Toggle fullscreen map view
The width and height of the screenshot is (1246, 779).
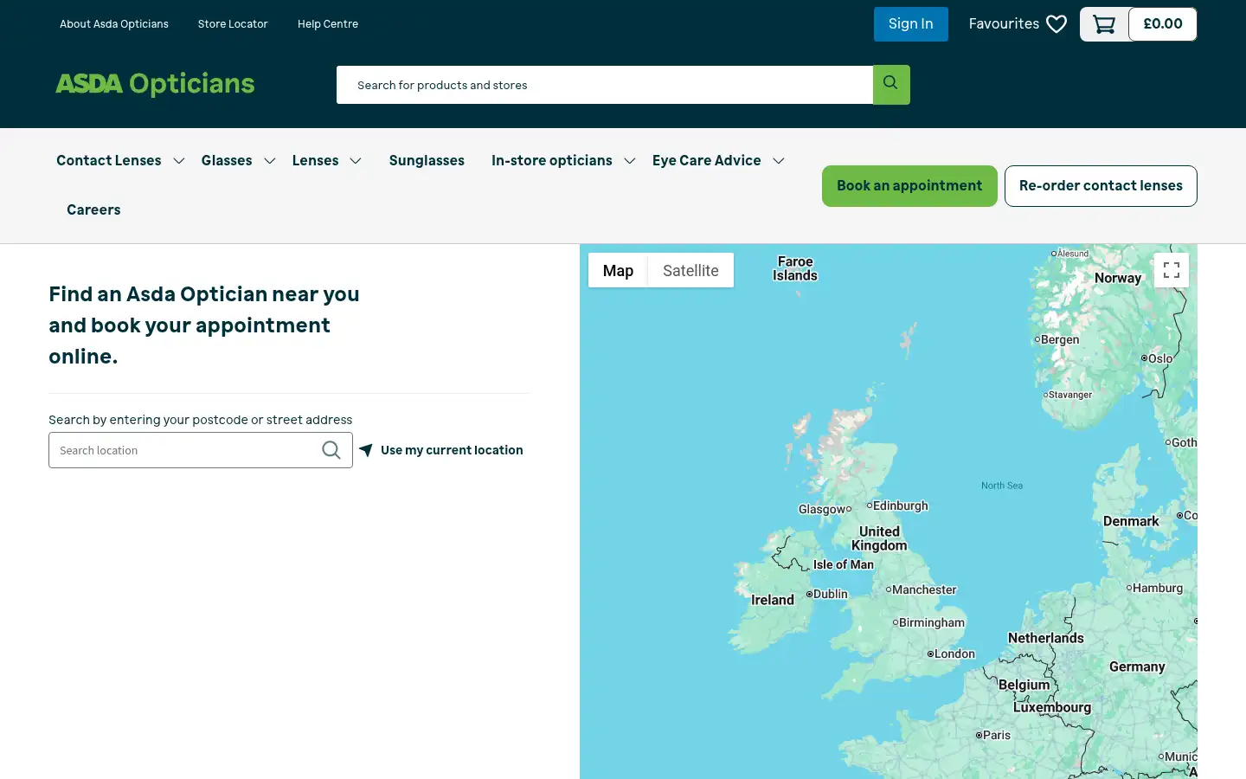pyautogui.click(x=1172, y=270)
